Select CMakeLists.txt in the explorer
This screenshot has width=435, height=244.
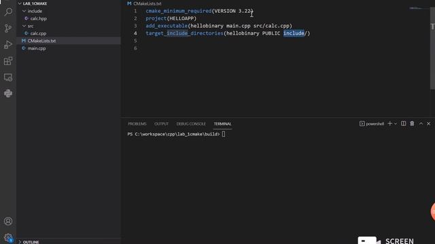tap(41, 41)
